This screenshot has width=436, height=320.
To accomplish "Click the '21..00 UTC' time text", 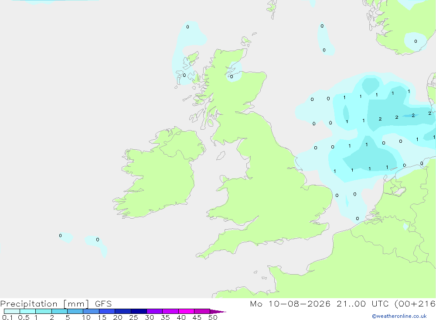I will (364, 304).
